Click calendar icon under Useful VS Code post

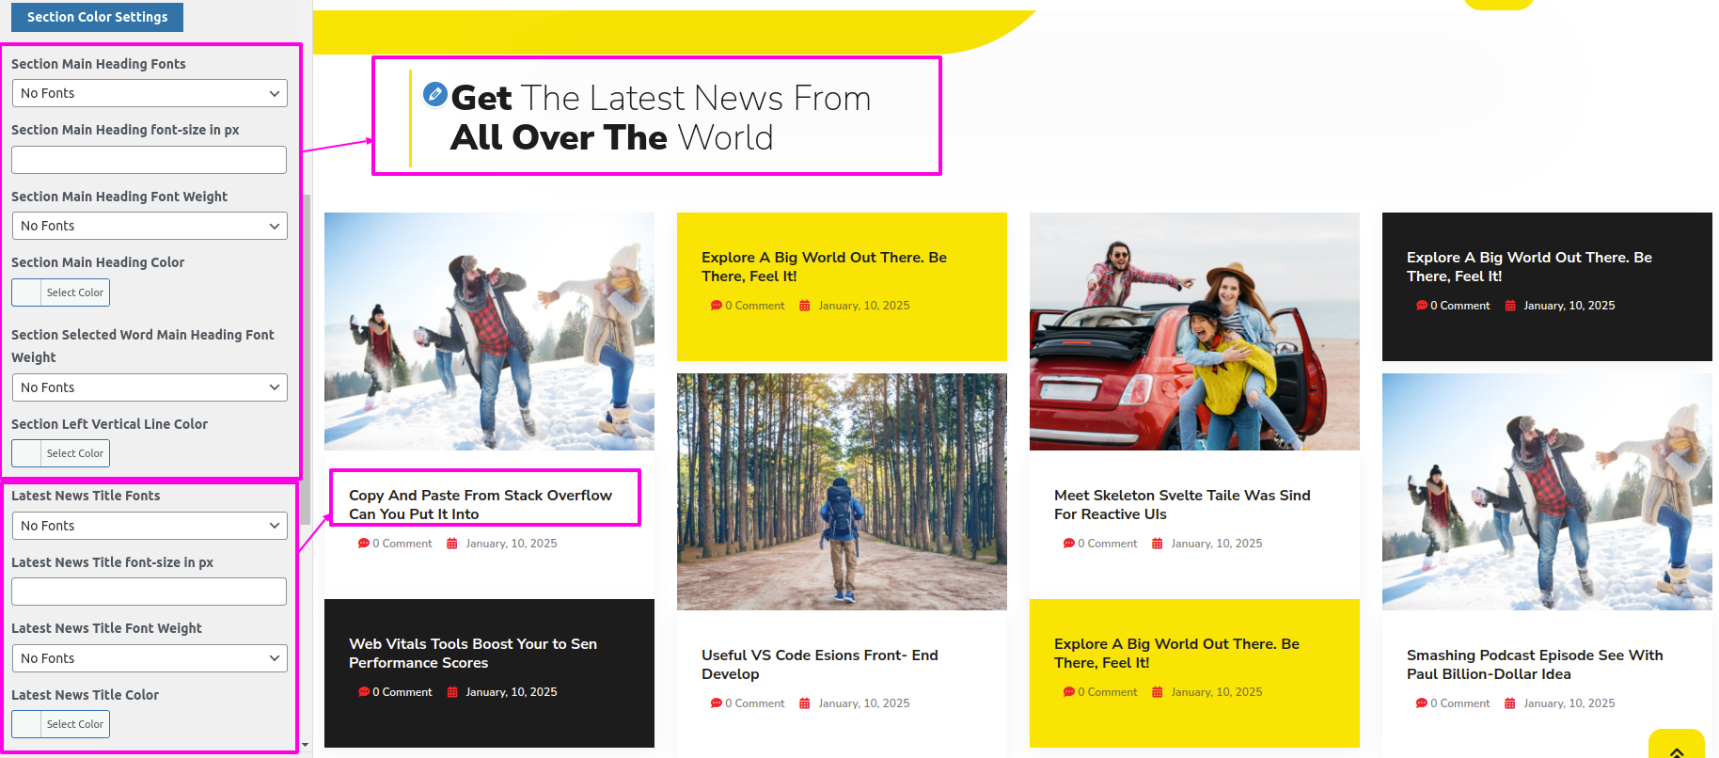805,703
